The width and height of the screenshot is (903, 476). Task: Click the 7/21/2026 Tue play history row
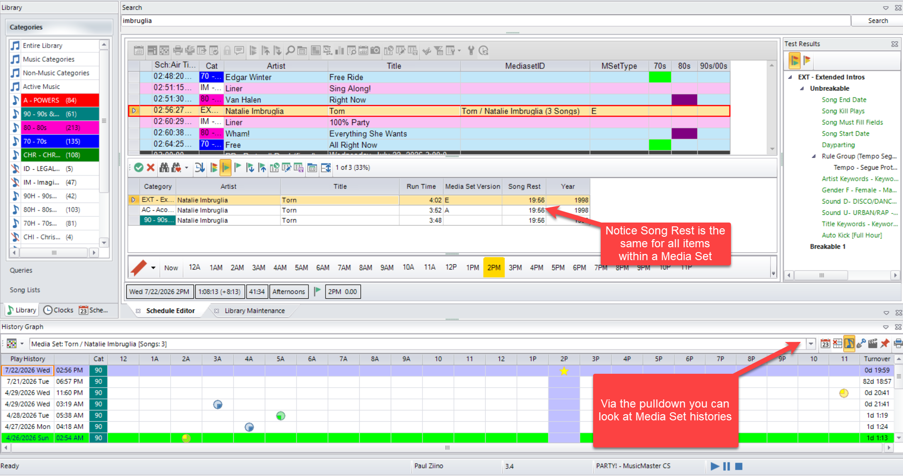point(447,381)
